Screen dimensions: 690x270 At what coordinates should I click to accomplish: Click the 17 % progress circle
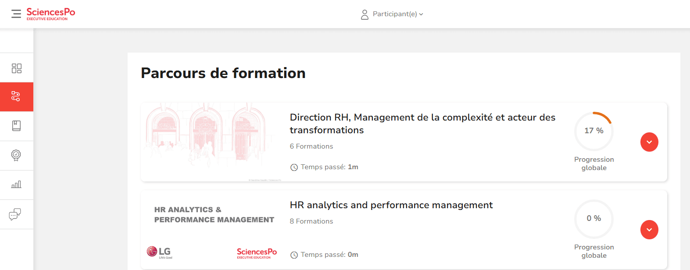[x=593, y=131]
